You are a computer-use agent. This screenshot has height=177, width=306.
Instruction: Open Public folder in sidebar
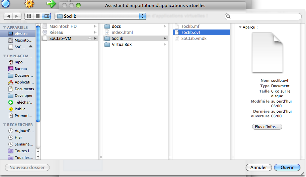[x=18, y=109]
